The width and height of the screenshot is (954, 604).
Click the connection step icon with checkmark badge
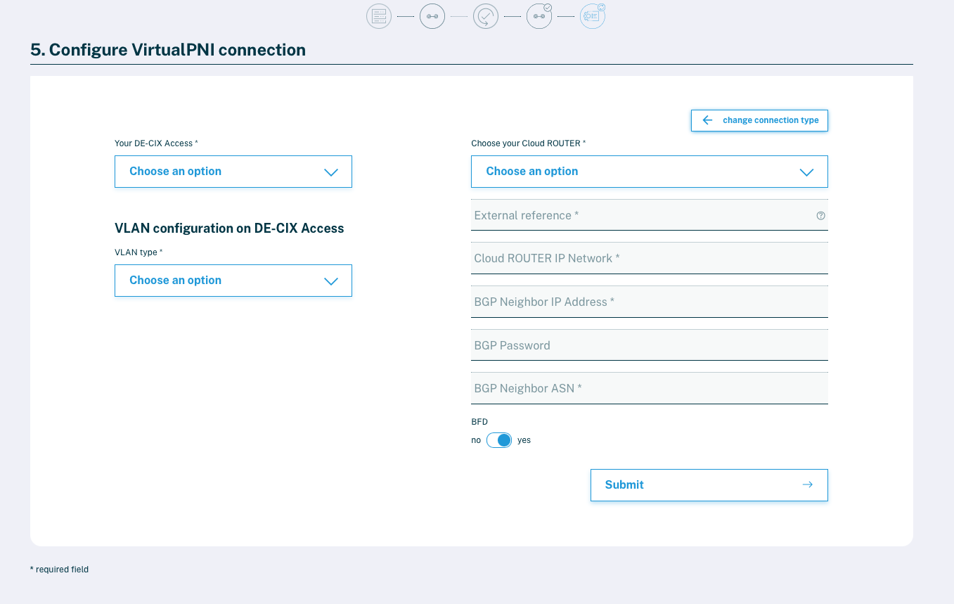point(539,16)
